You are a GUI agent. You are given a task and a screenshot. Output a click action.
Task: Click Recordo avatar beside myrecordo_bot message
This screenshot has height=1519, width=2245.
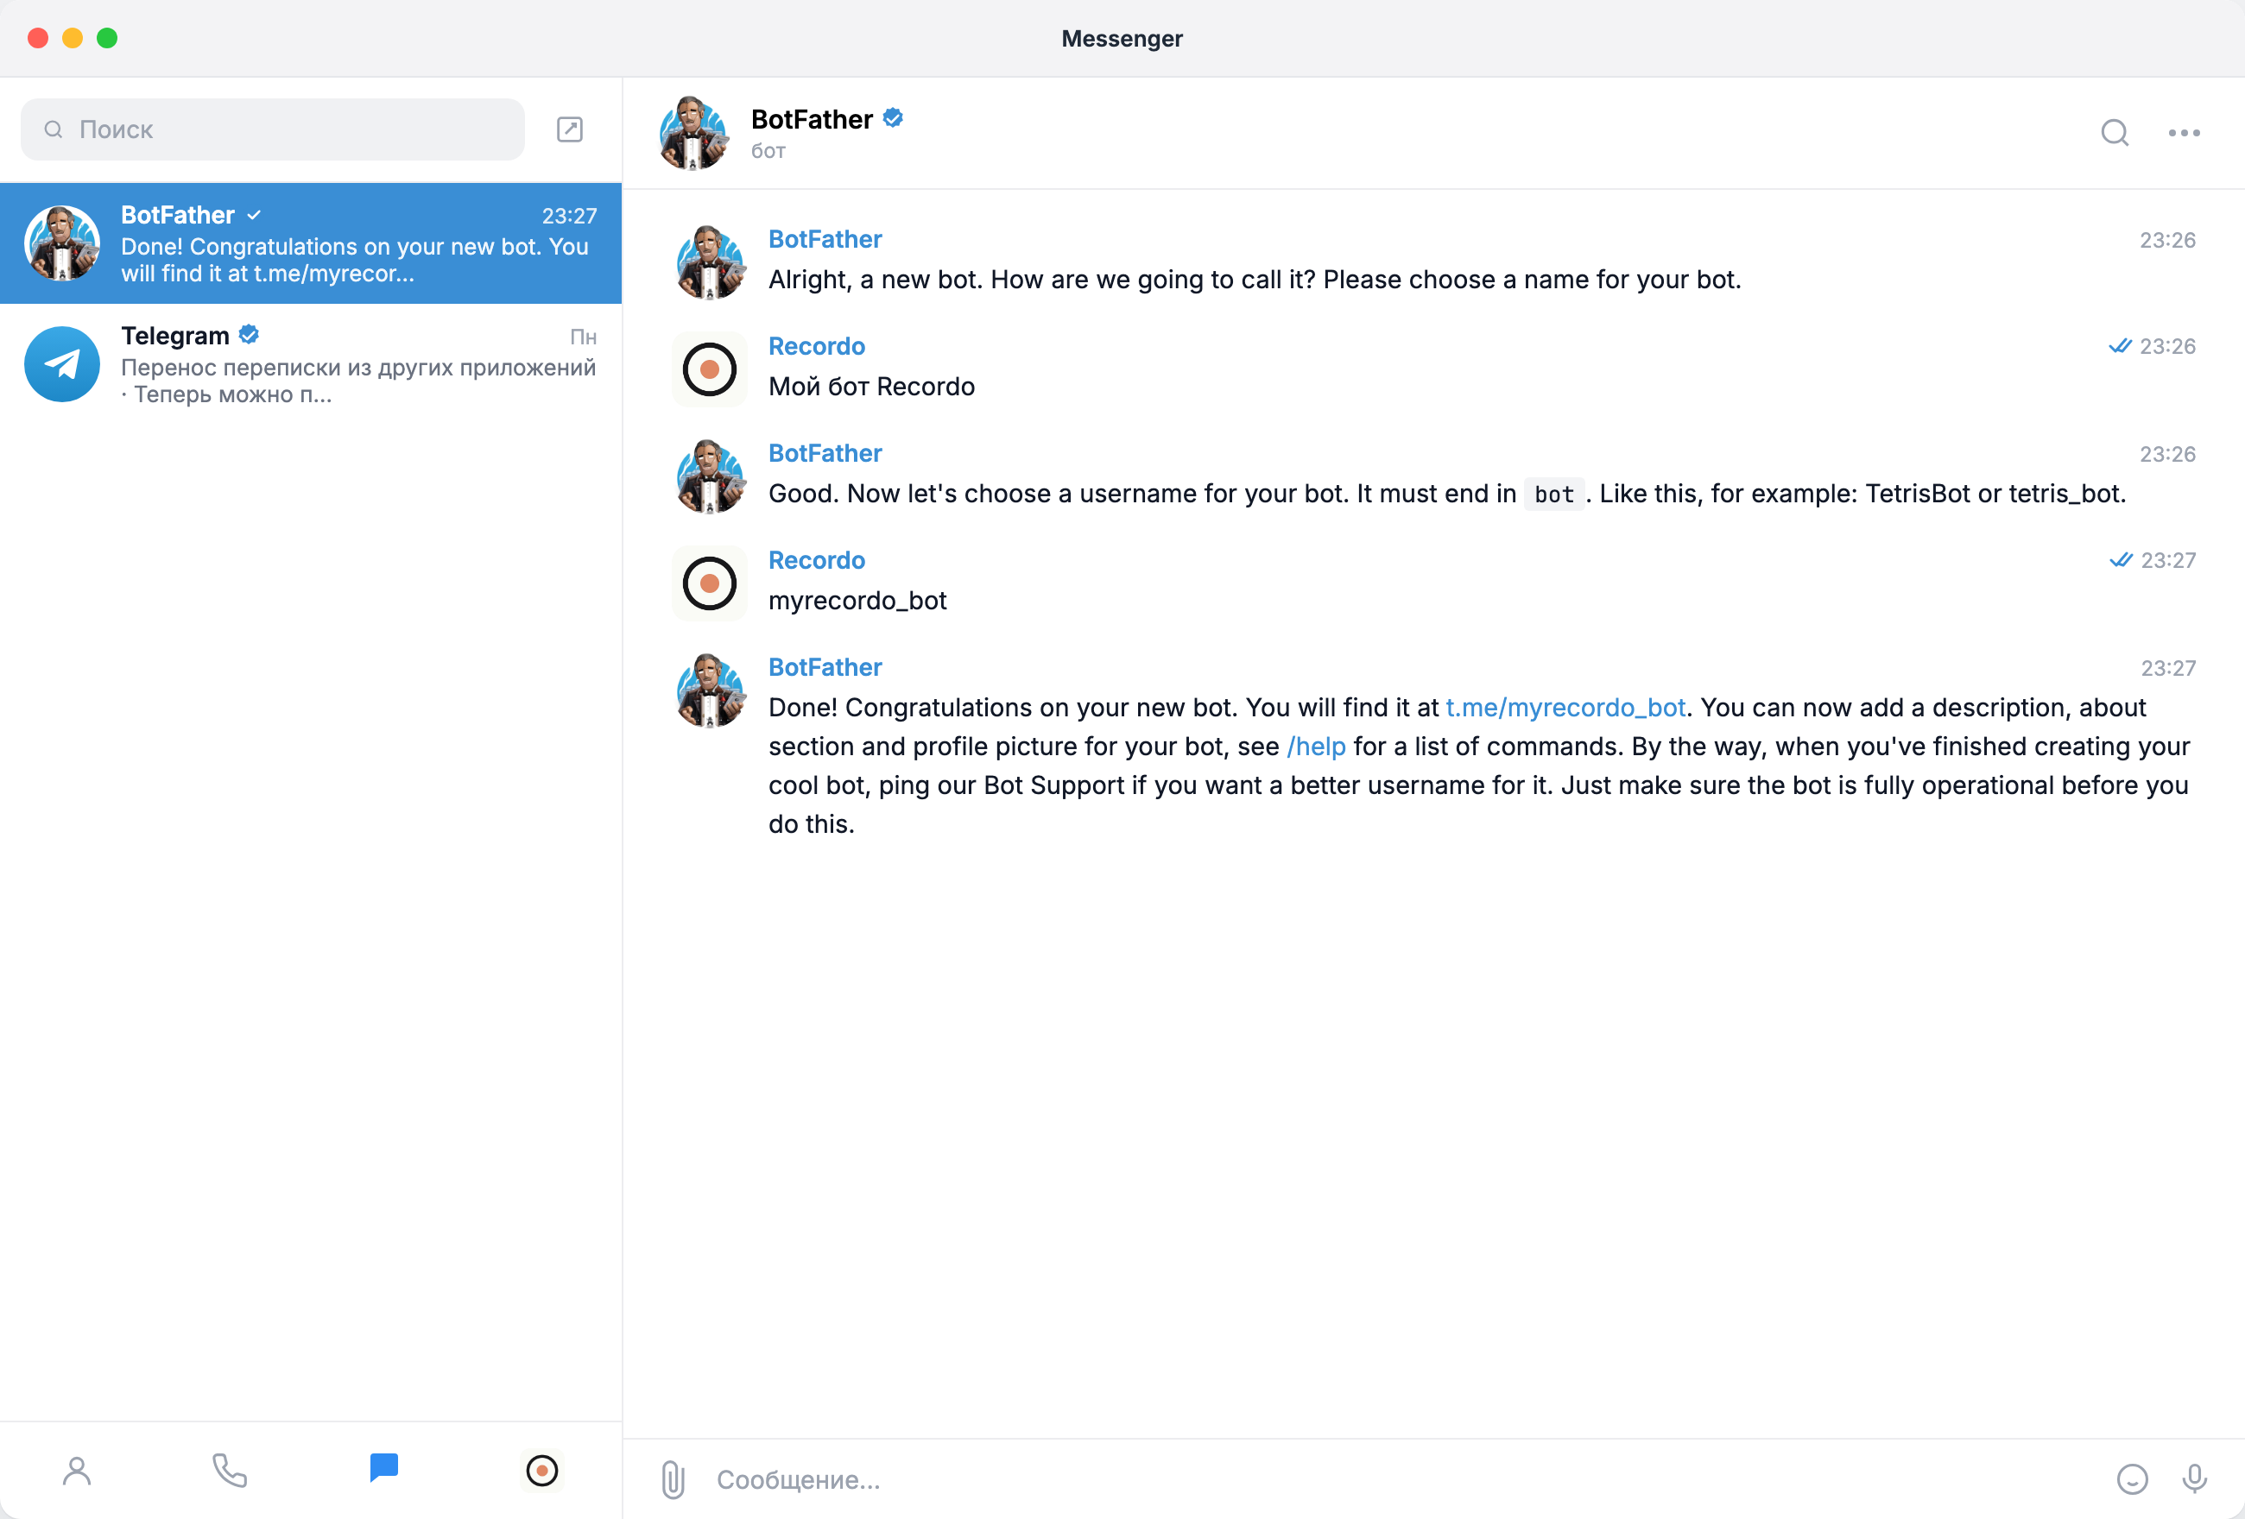coord(709,583)
